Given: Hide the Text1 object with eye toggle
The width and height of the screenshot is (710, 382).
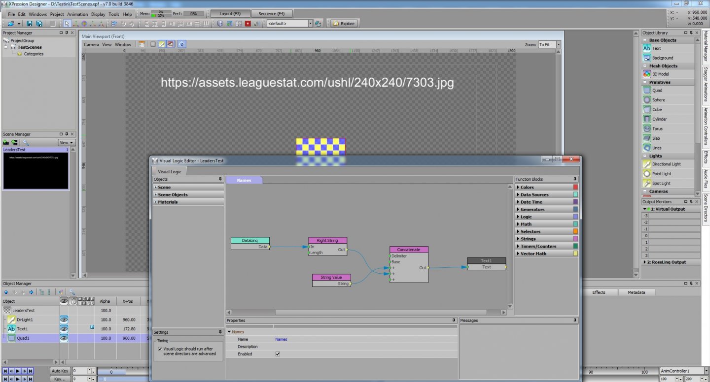Looking at the screenshot, I should pyautogui.click(x=64, y=329).
